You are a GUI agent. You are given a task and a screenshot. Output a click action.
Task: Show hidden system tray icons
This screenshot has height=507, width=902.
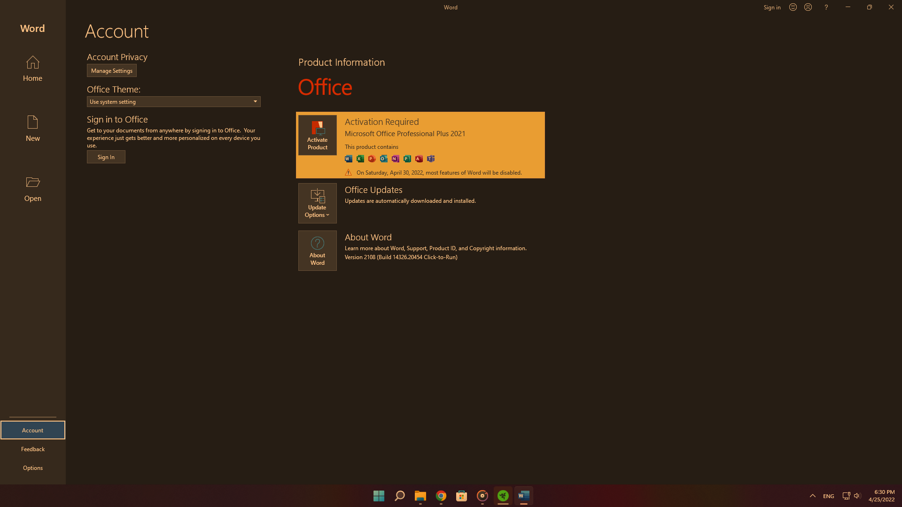[x=812, y=496]
